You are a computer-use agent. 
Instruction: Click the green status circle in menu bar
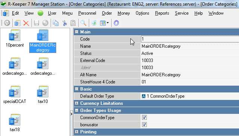pos(40,13)
